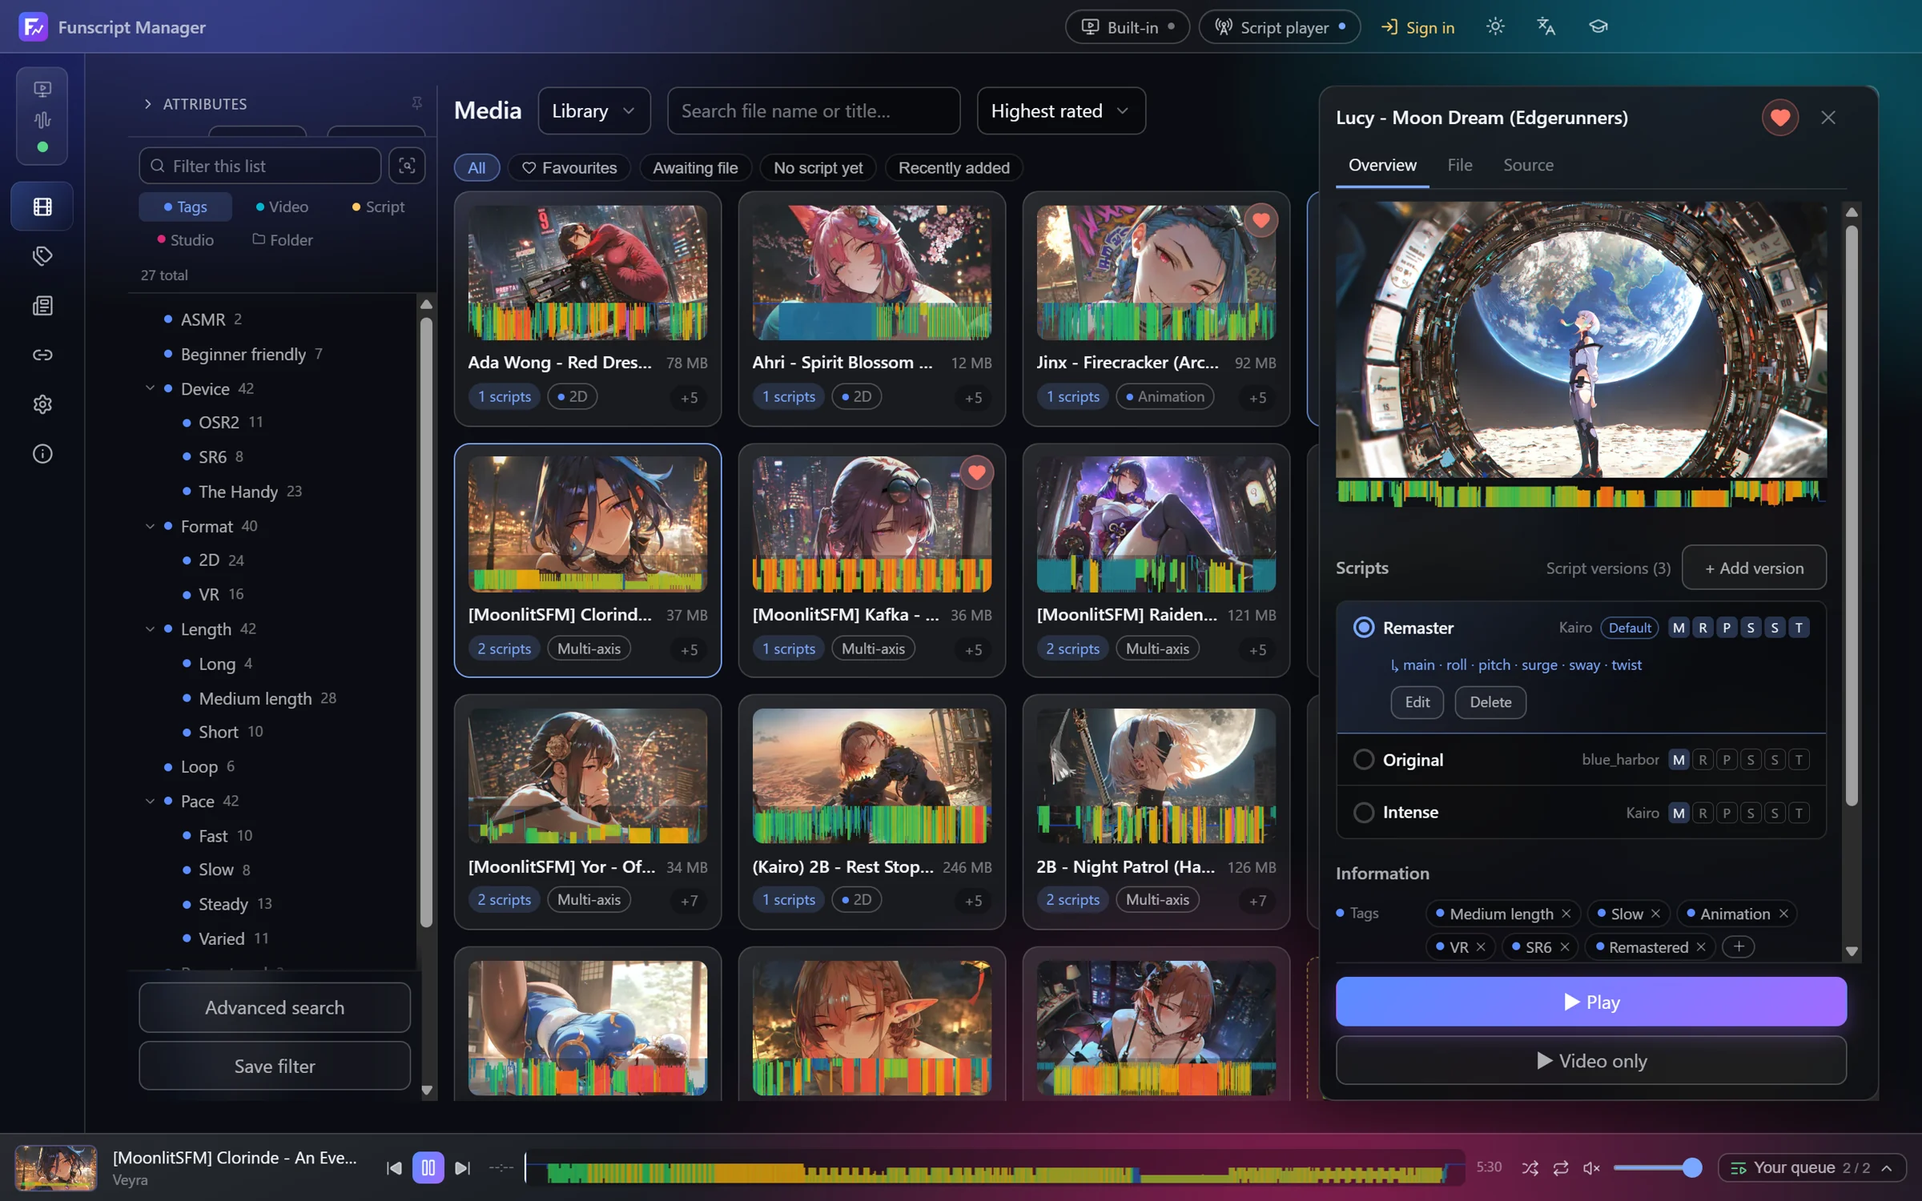Image resolution: width=1922 pixels, height=1201 pixels.
Task: Play the video with script
Action: pyautogui.click(x=1590, y=1002)
